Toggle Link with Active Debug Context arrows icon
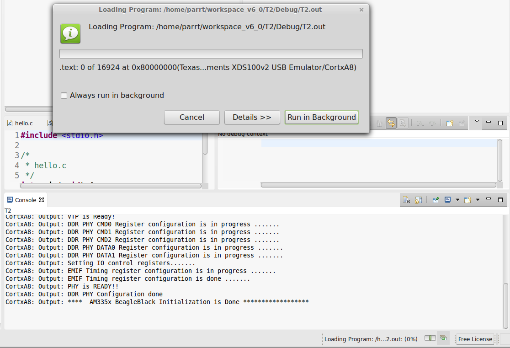The height and width of the screenshot is (348, 510). (x=391, y=123)
